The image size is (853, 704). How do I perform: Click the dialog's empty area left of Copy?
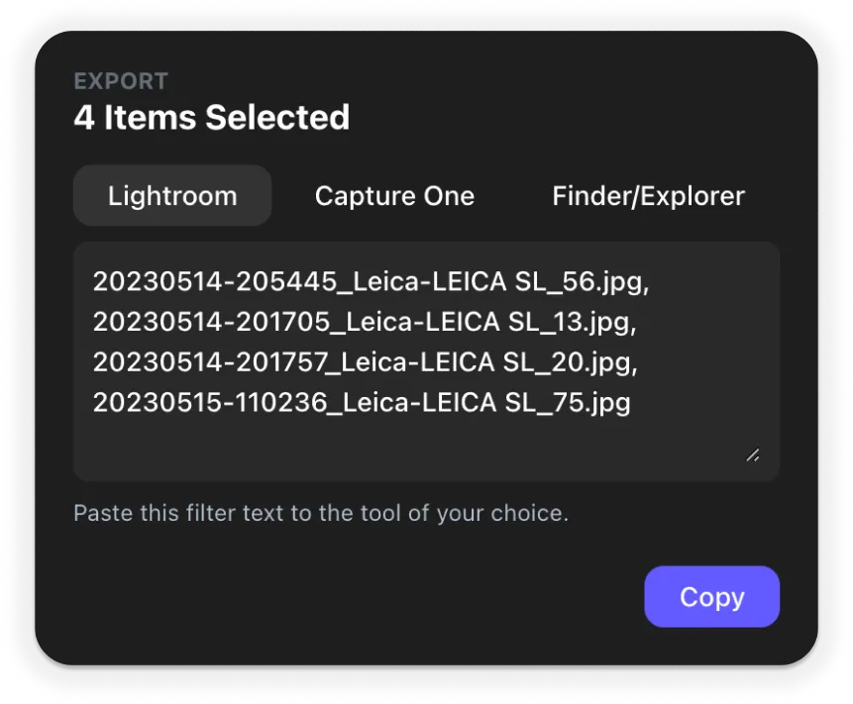[x=347, y=597]
